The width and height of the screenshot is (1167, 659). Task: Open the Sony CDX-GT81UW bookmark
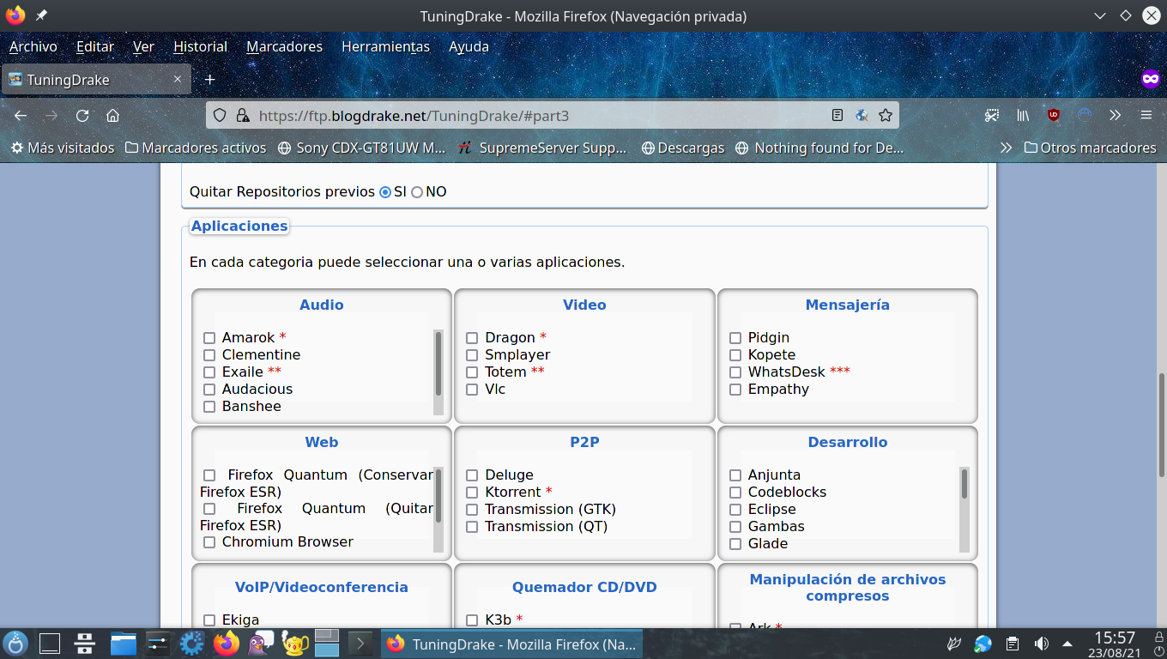tap(362, 148)
